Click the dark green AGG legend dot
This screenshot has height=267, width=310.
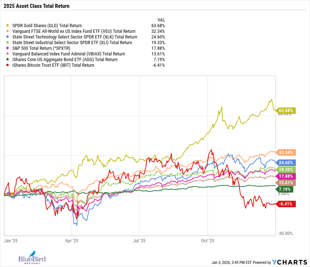[8, 60]
